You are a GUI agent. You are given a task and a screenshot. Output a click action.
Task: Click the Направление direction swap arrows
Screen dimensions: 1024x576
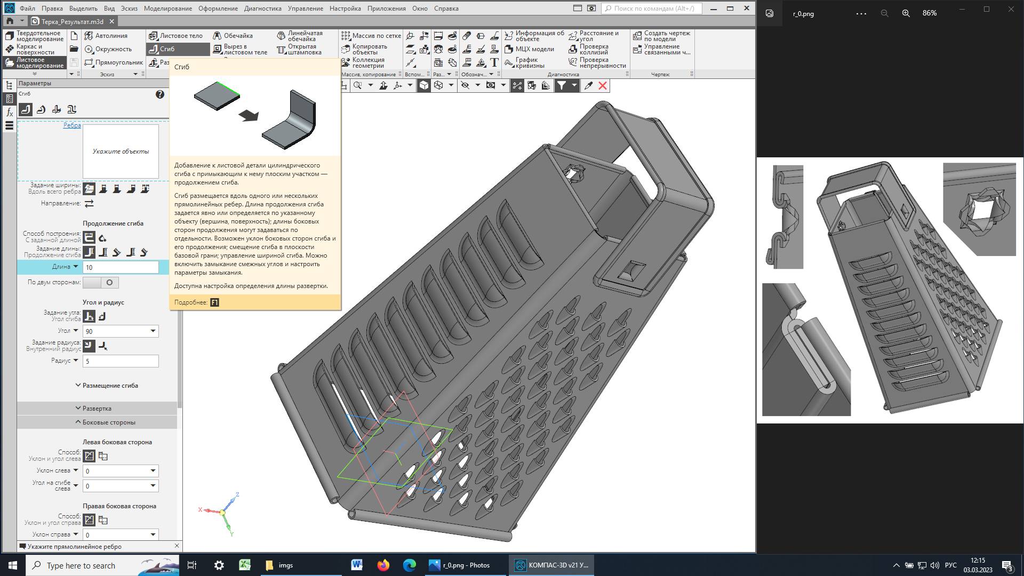(x=89, y=204)
